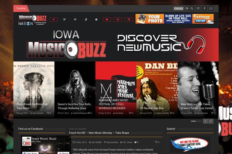232x154 pixels.
Task: Go to previous carousel slide arrow
Action: (205, 121)
